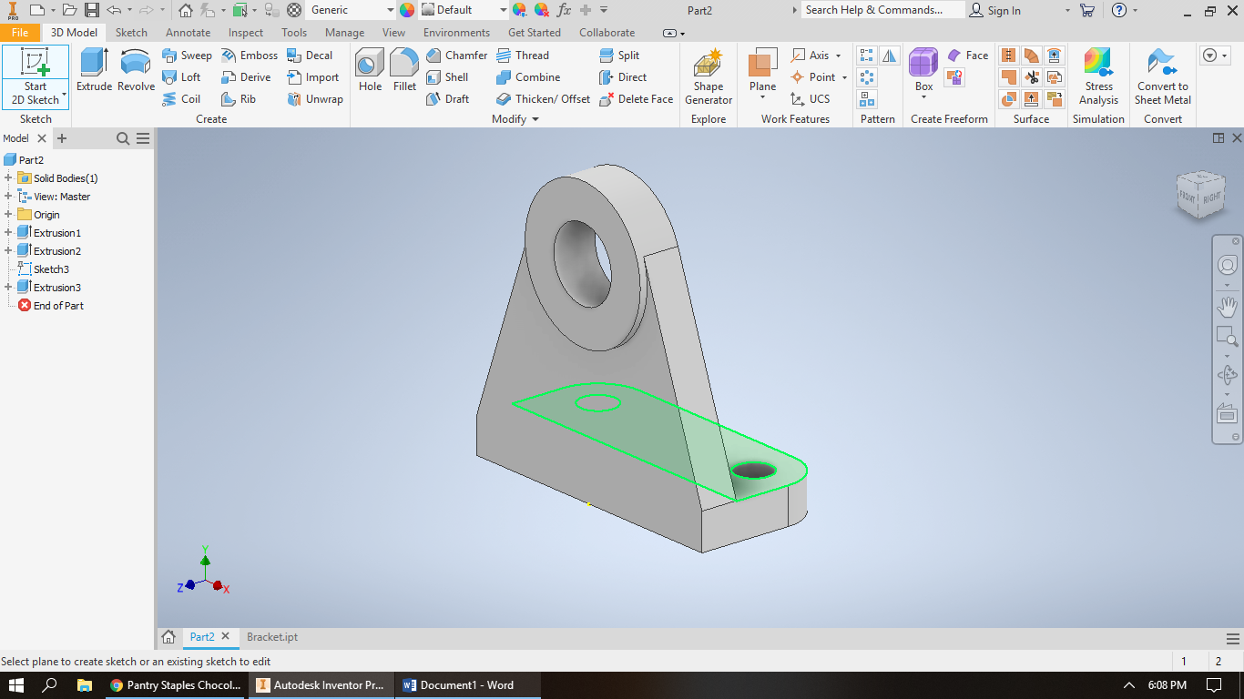1244x699 pixels.
Task: Open the Hole tool
Action: point(370,70)
